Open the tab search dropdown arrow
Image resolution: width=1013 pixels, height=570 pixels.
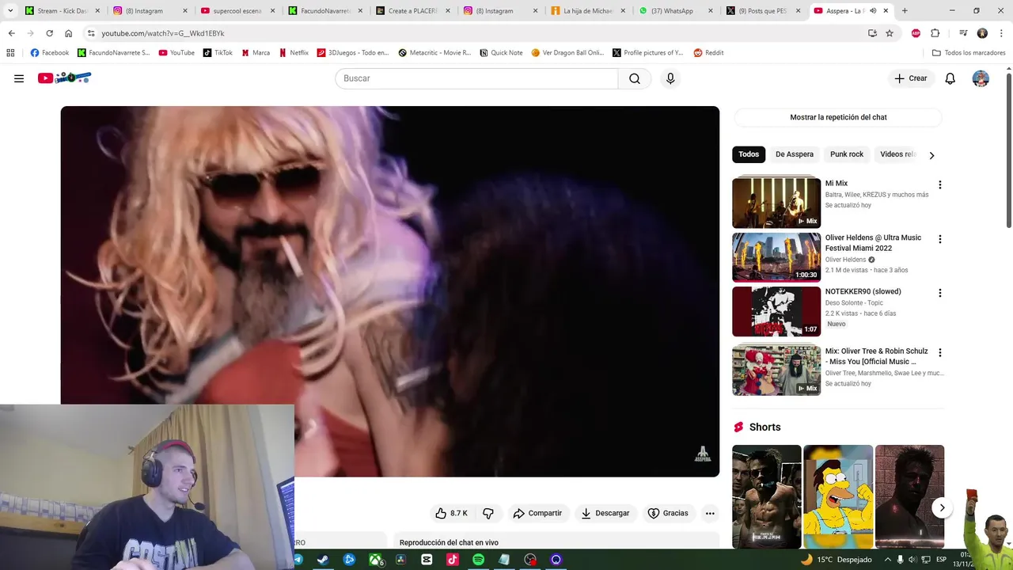pyautogui.click(x=10, y=11)
